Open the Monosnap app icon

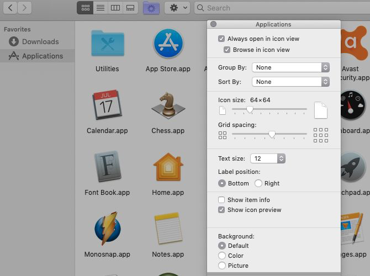[107, 230]
